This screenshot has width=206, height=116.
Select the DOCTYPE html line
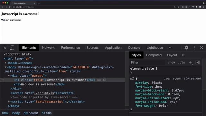(17, 54)
